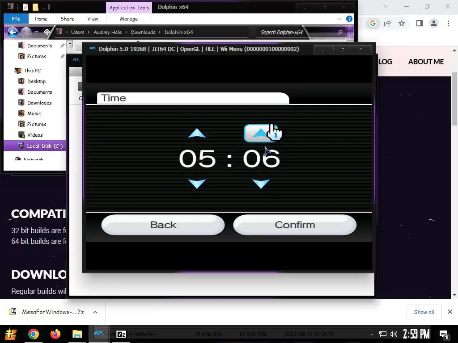Open Pictures under This PC
Viewport: 458px width, 343px height.
[37, 124]
